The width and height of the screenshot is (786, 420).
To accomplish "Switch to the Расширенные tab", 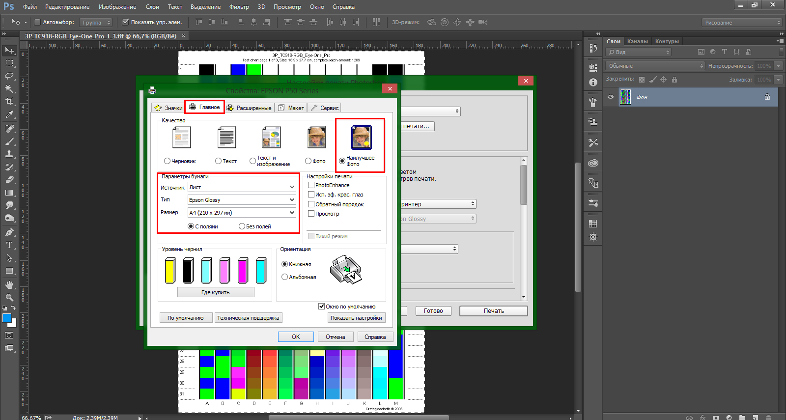I will point(249,108).
